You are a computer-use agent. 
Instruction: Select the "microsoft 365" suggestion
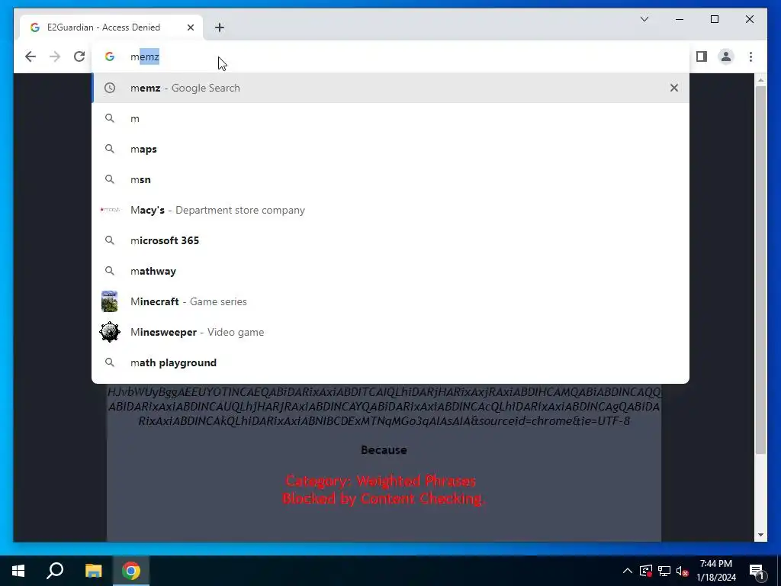[x=390, y=240]
